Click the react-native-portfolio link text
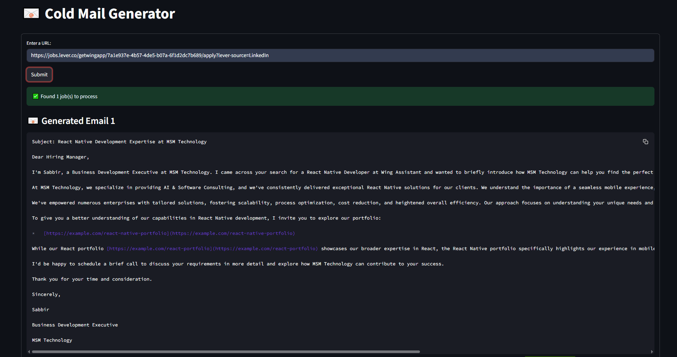Viewport: 677px width, 357px height. pos(169,233)
